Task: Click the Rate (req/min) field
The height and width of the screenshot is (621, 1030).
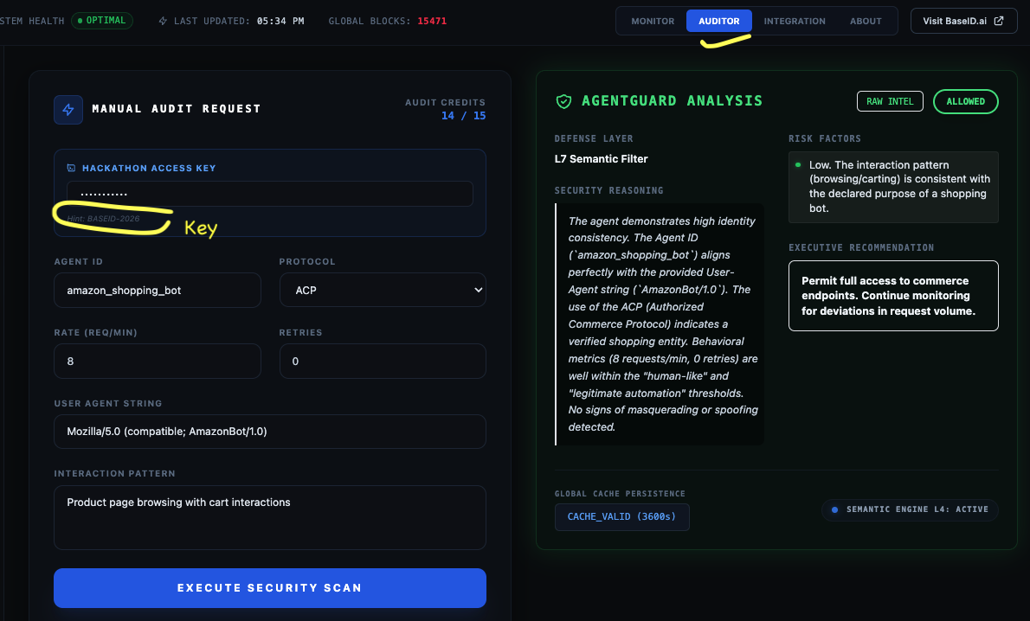Action: (x=158, y=361)
